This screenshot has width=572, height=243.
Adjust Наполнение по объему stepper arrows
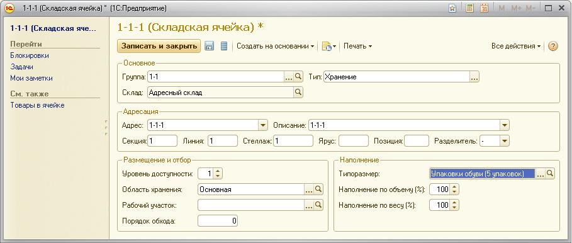(454, 189)
